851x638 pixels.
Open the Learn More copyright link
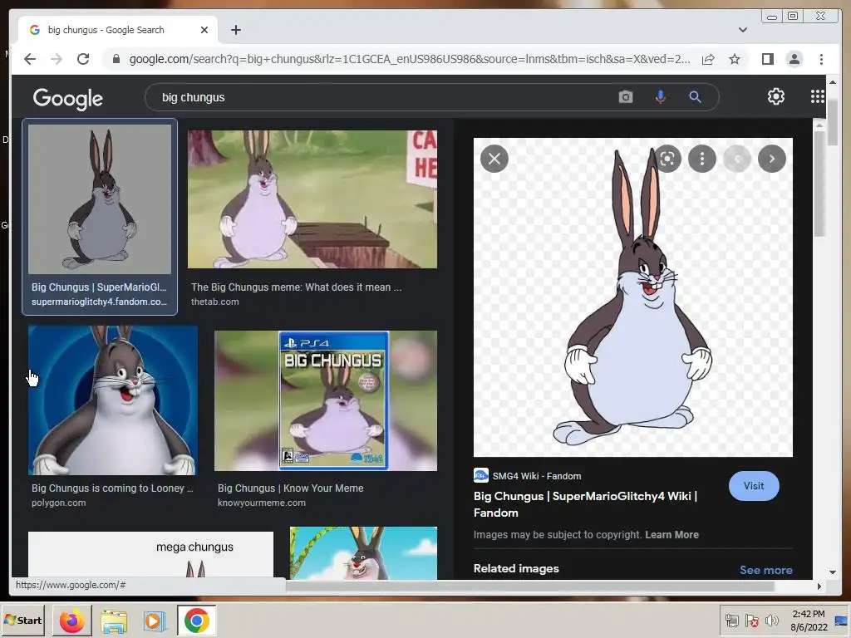[x=671, y=535]
